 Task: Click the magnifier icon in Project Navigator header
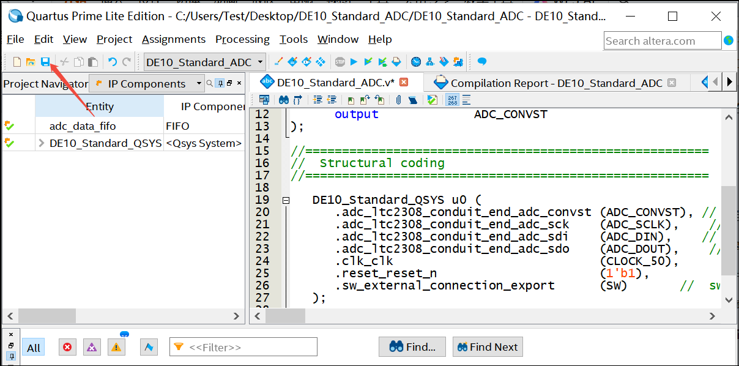210,83
